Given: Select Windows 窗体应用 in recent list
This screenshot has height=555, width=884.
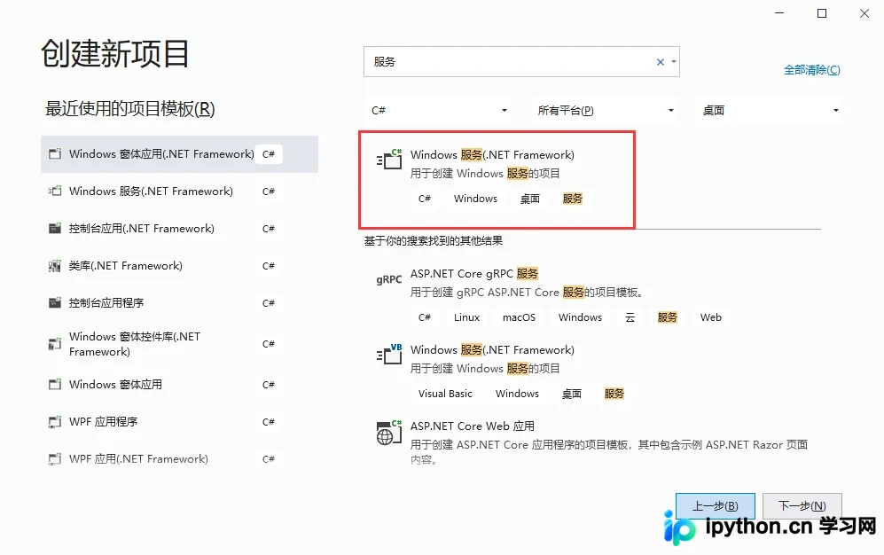Looking at the screenshot, I should tap(179, 384).
